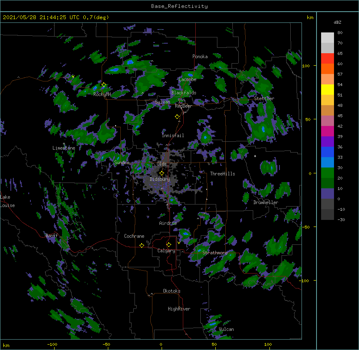Click the slate 0-10 dBZ legend swatch
Viewport: 359px width, 350px height.
point(327,194)
